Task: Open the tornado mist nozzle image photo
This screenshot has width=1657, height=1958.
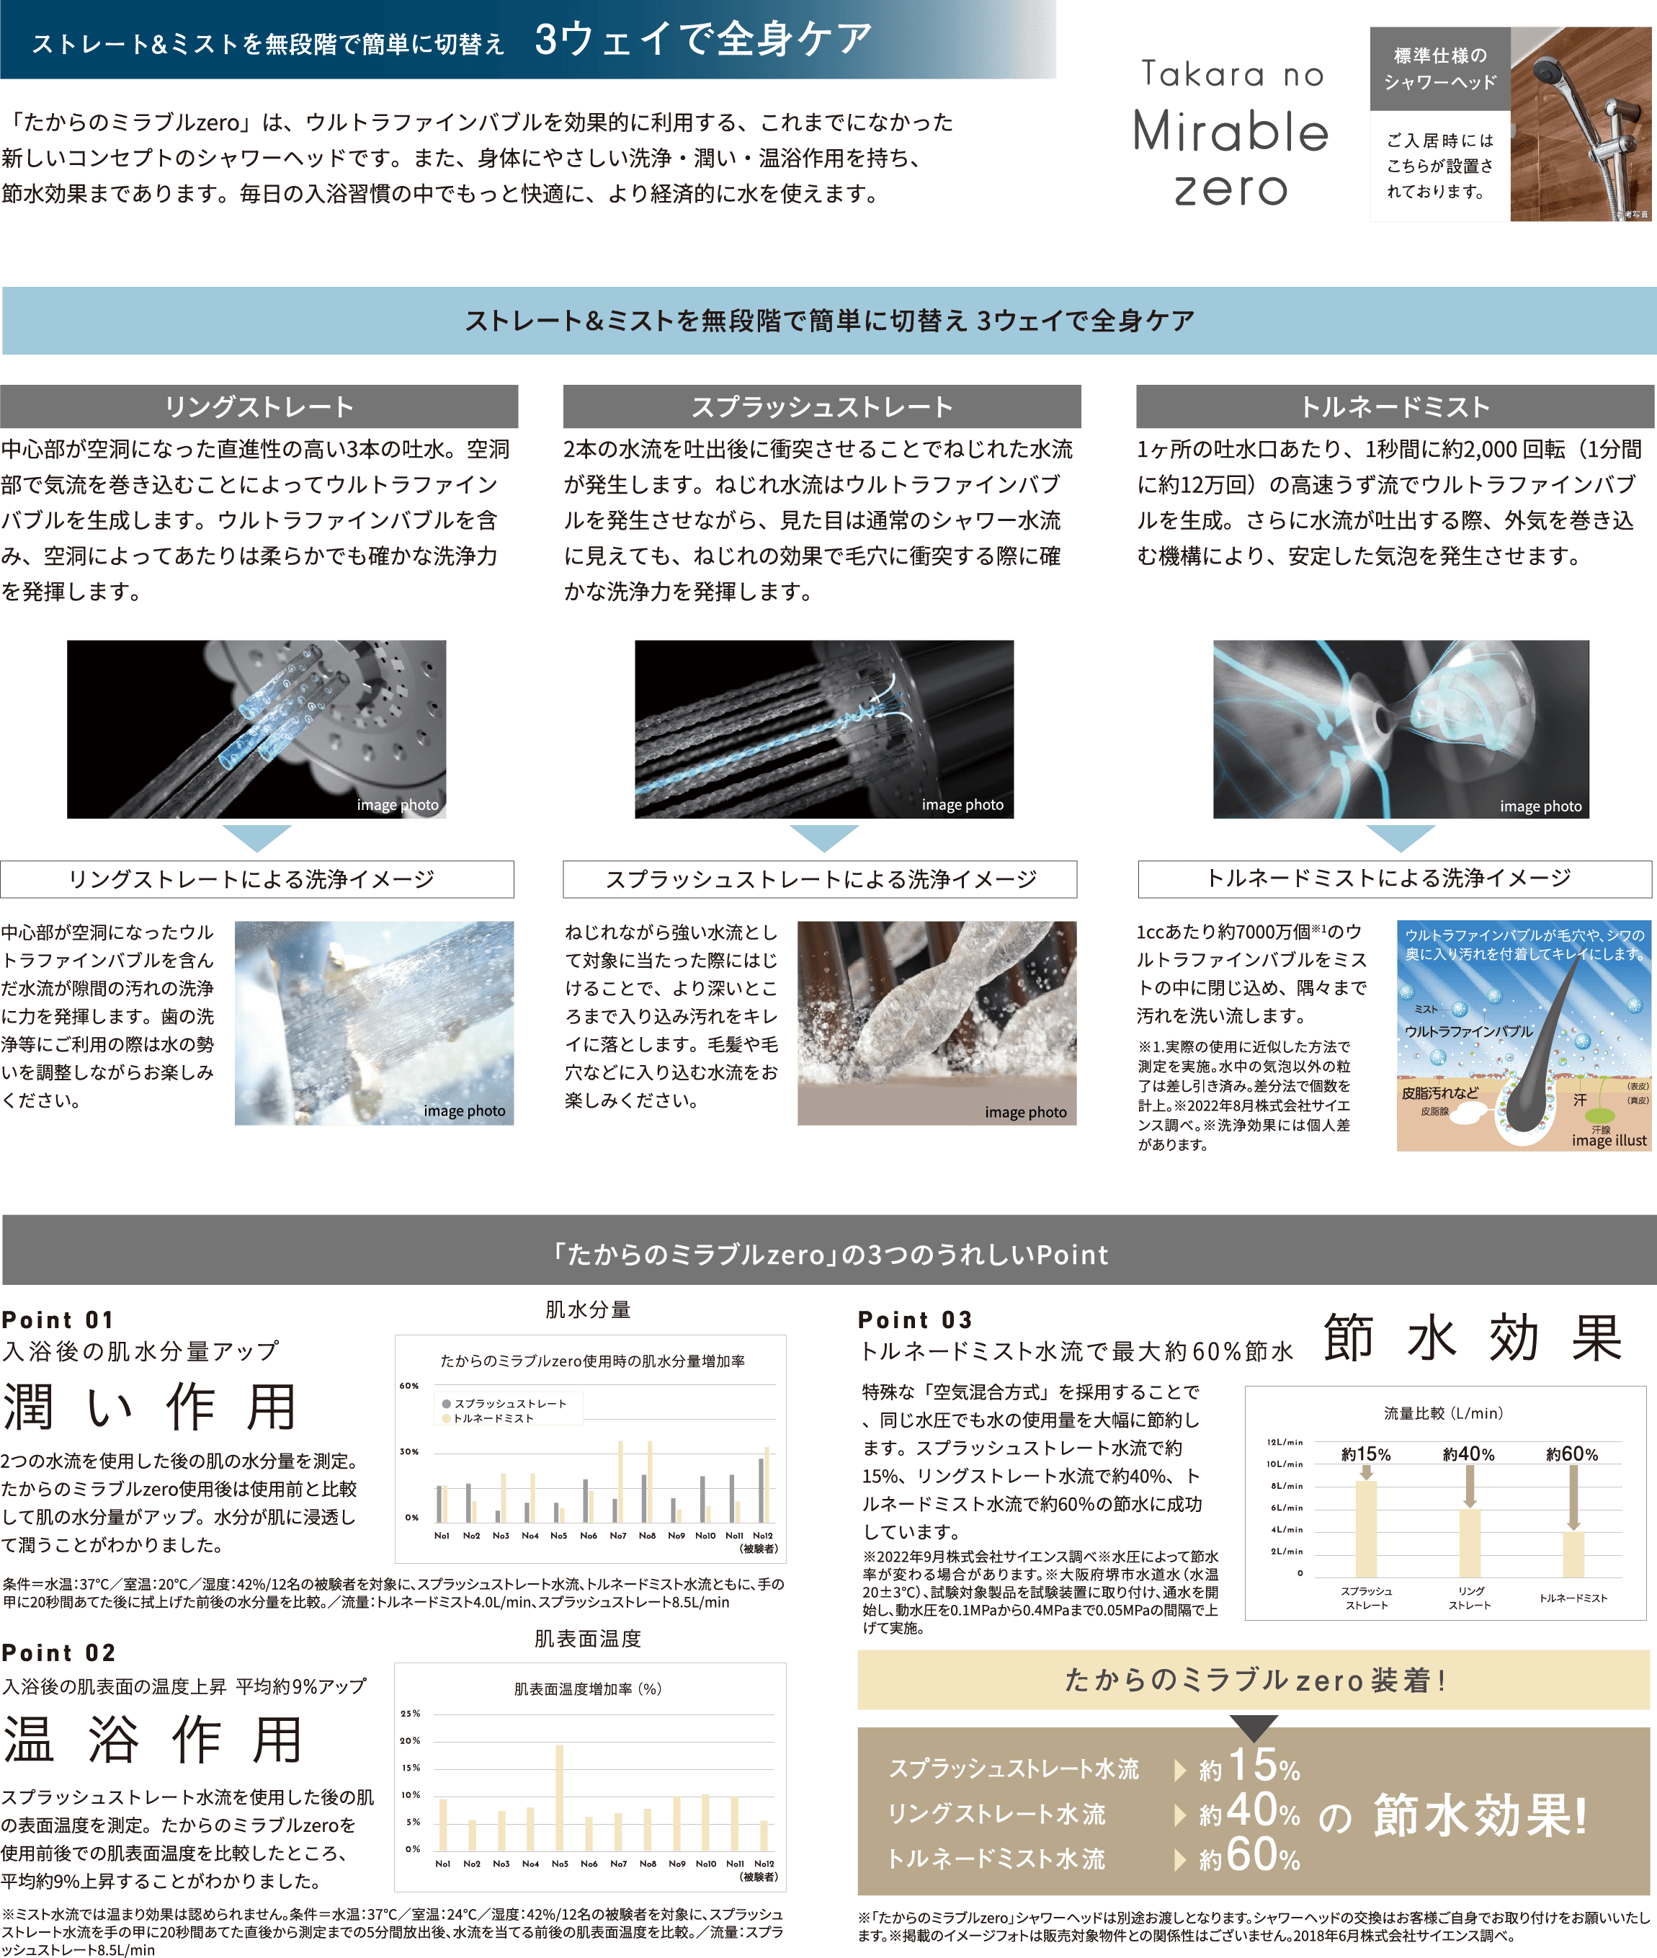Action: click(1401, 729)
